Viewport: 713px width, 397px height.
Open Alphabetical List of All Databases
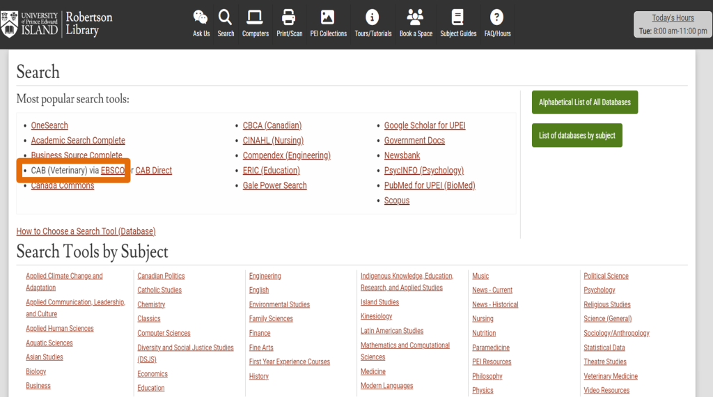(585, 102)
